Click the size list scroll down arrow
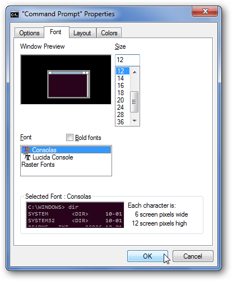Viewport: 232px width, 281px height. [134, 121]
